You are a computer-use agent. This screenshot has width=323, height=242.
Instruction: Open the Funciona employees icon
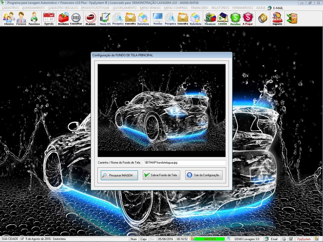(34, 19)
